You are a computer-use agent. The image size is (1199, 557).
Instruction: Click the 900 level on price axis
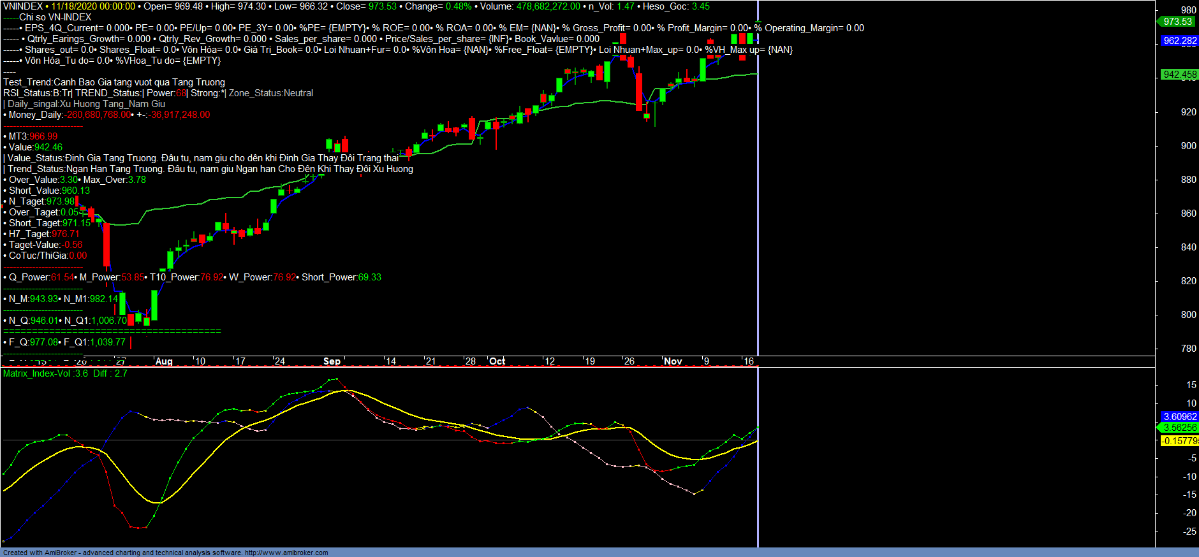pos(1188,146)
